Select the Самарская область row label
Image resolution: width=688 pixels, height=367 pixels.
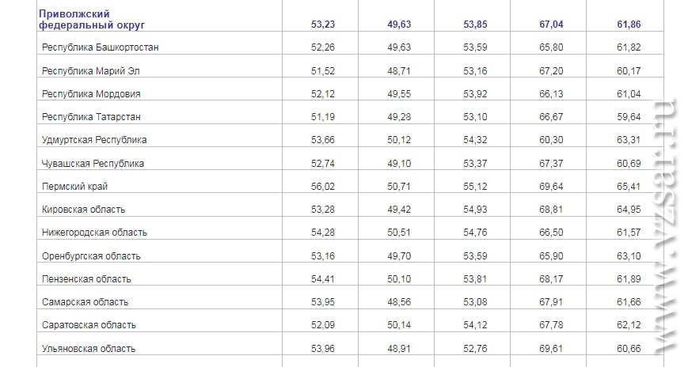86,302
